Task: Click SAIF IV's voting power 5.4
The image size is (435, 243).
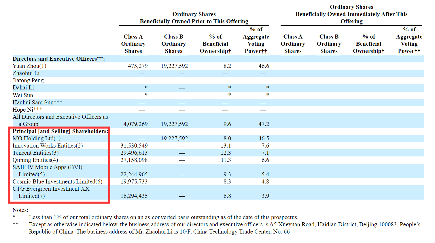Action: [x=265, y=175]
